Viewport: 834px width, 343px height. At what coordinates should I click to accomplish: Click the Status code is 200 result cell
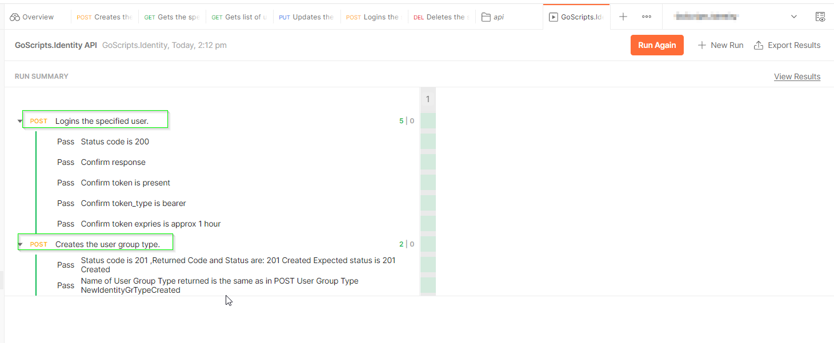click(428, 142)
